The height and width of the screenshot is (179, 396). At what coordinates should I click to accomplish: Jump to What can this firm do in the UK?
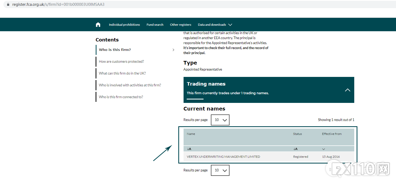[x=122, y=73]
